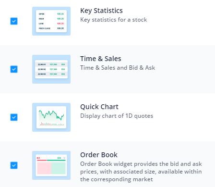Click 'Time & Sales and Bid & Ask' text

point(118,68)
